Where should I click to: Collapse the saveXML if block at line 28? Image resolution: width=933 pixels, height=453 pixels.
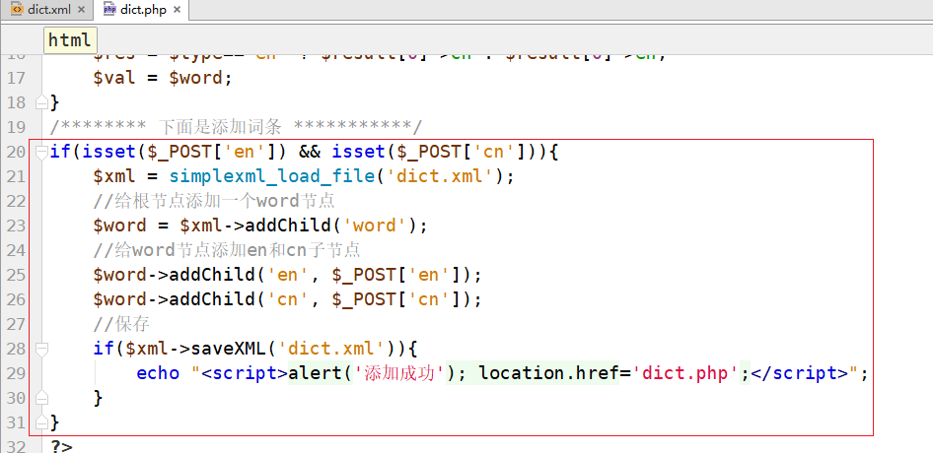click(40, 349)
